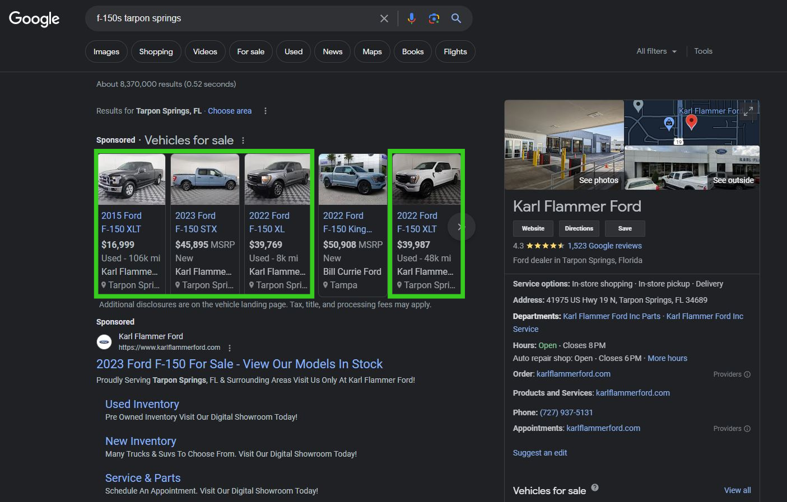Open Appointments karlflammerford.com link

click(603, 428)
